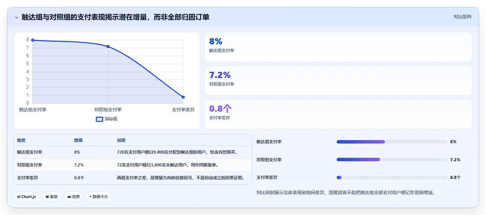Click the Chart.js tag icon

tap(19, 197)
